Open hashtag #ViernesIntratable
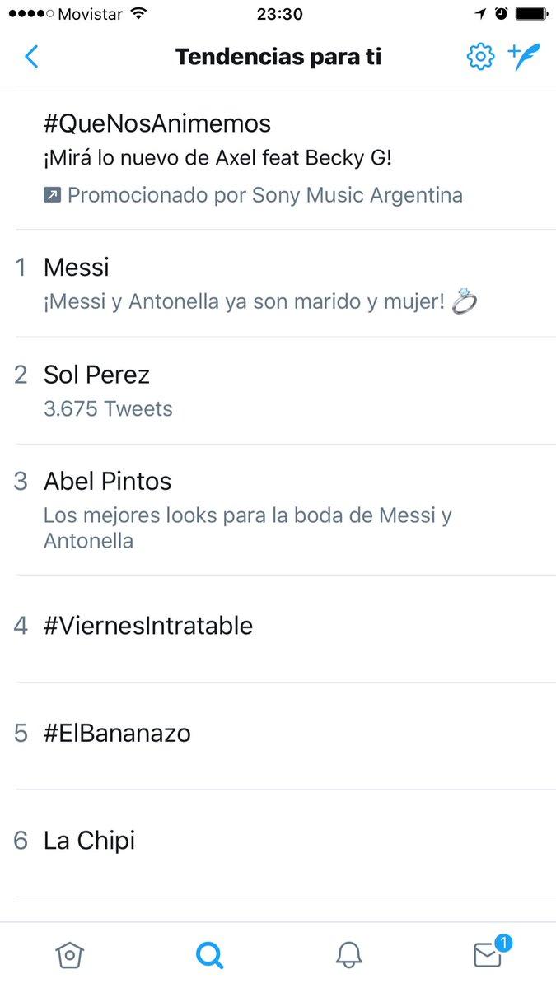 pyautogui.click(x=148, y=626)
